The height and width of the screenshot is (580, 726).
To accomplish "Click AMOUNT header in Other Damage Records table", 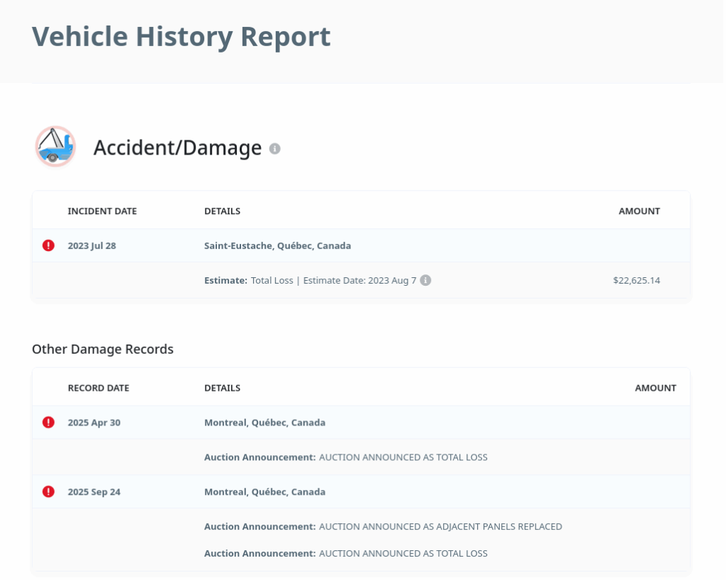I will pos(655,388).
